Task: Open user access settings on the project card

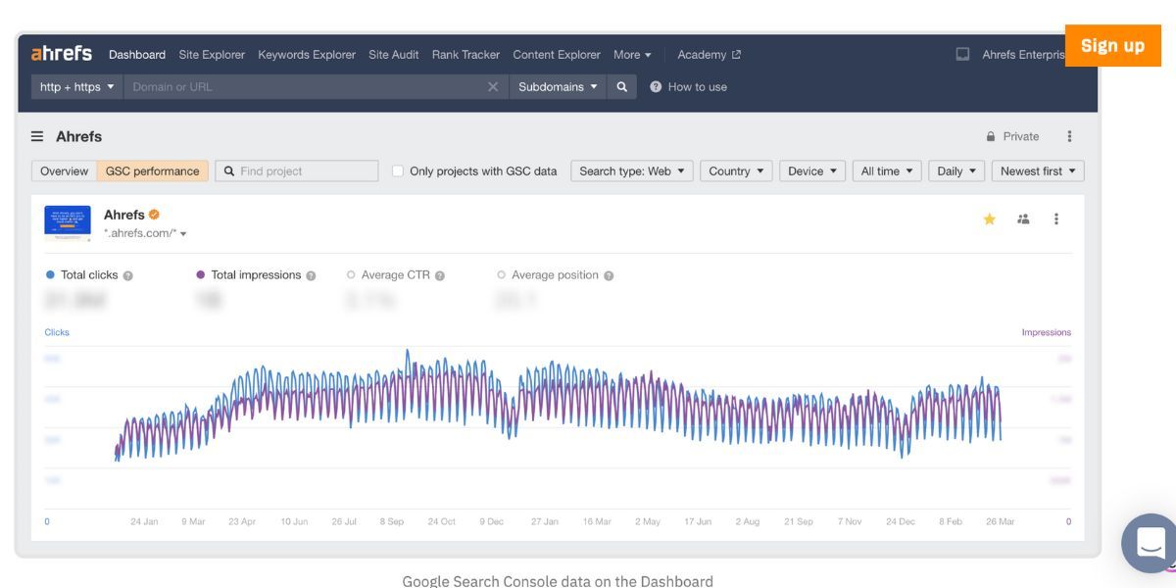Action: point(1023,220)
